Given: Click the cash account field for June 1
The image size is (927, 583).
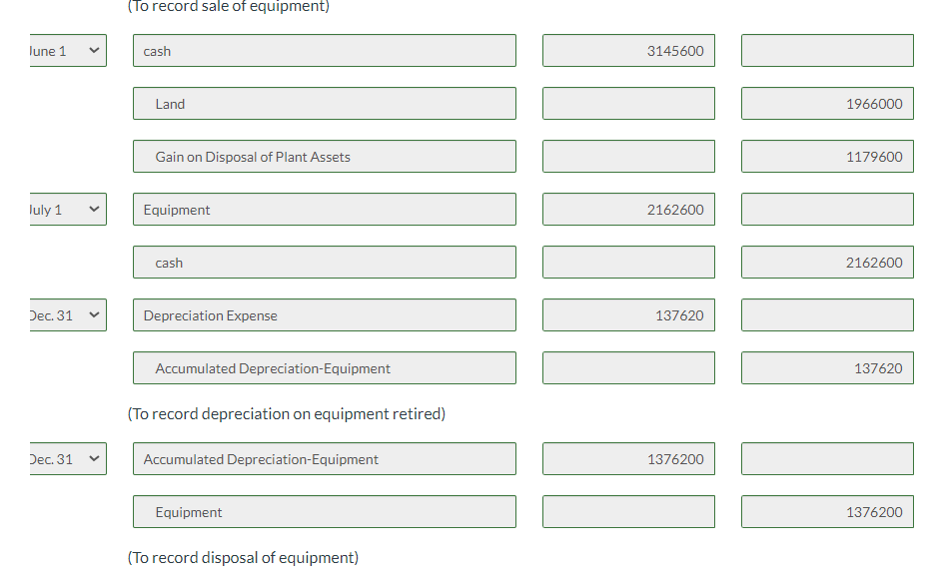Looking at the screenshot, I should 324,50.
